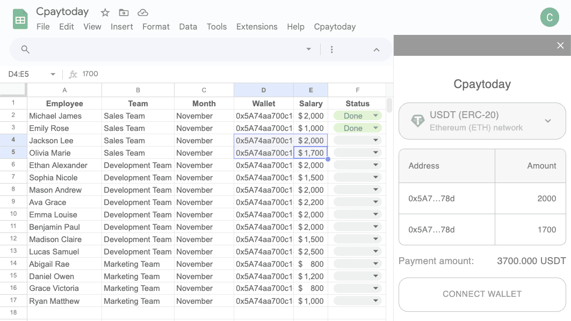Open the three-dot more options menu
This screenshot has width=571, height=321.
click(331, 49)
